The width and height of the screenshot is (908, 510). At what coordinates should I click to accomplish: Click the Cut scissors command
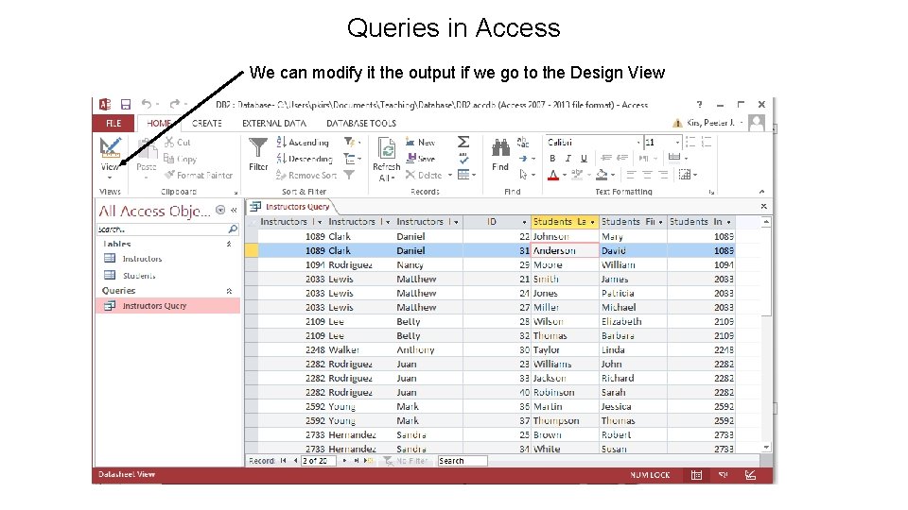pos(177,143)
